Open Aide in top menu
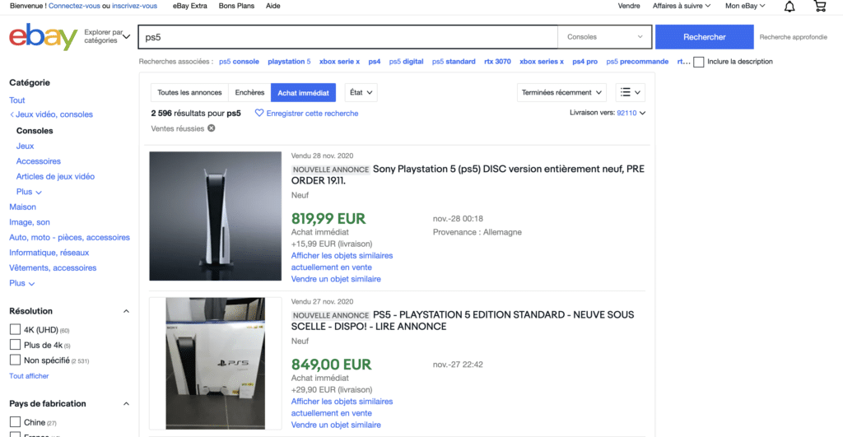Viewport: 843px width, 437px height. coord(273,6)
